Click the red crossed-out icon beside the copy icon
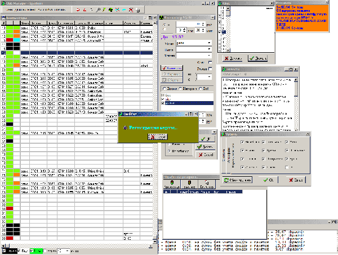This screenshot has width=338, height=255. point(131,10)
